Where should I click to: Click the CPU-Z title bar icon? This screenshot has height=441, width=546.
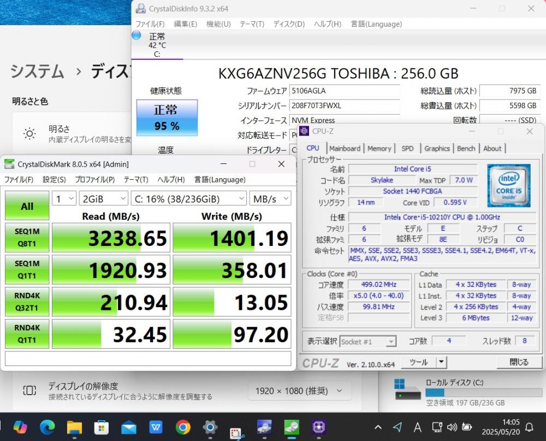pyautogui.click(x=304, y=131)
